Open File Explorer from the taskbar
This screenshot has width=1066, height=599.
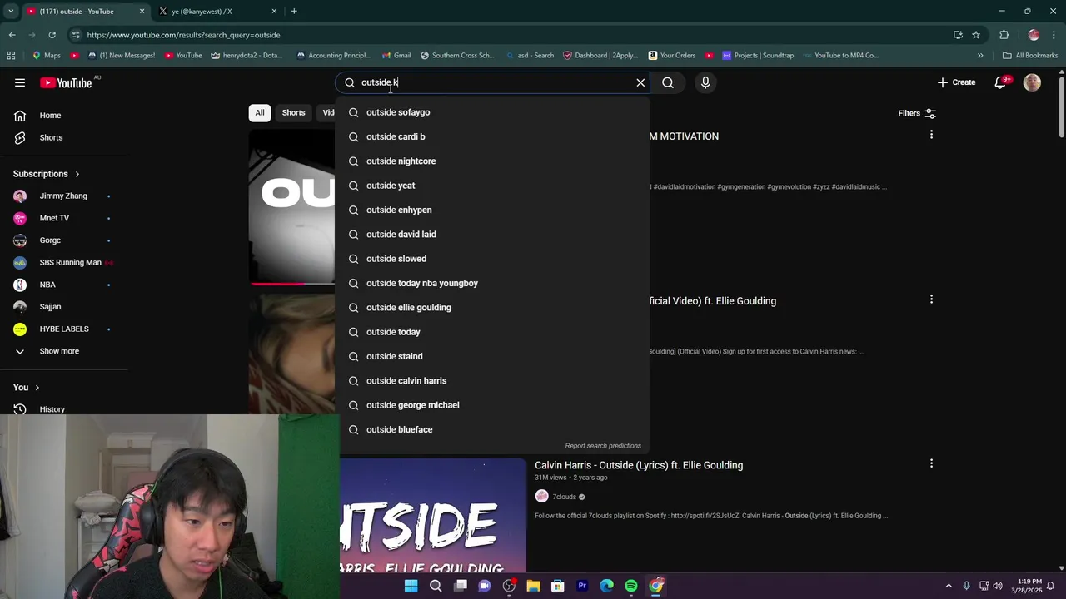pos(533,586)
